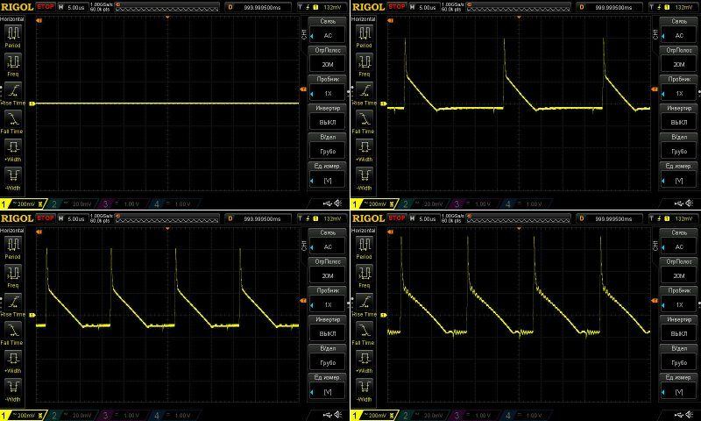Open the Связь AC coupling selector, top-right scope
Image resolution: width=701 pixels, height=421 pixels.
point(678,30)
